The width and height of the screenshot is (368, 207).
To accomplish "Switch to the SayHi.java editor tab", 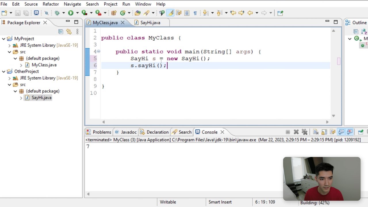I will (x=150, y=22).
